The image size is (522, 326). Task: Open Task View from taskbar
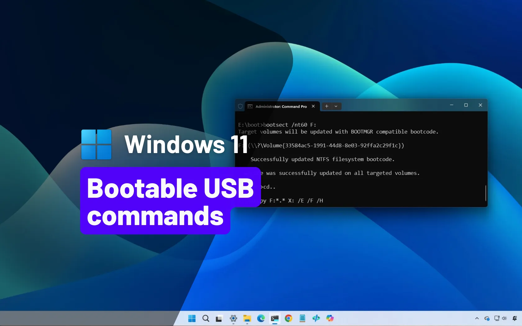coord(219,318)
